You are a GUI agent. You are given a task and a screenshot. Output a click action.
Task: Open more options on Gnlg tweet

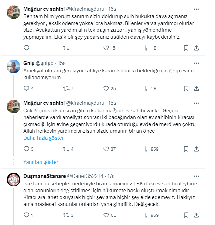coord(196,63)
